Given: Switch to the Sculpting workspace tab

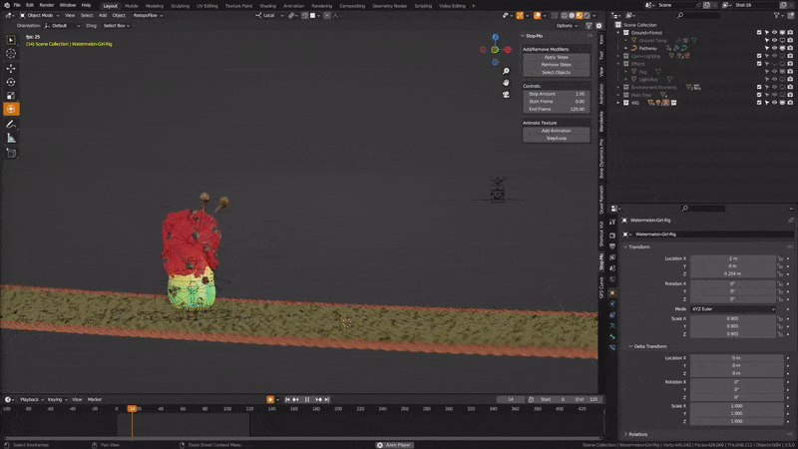Looking at the screenshot, I should tap(180, 6).
